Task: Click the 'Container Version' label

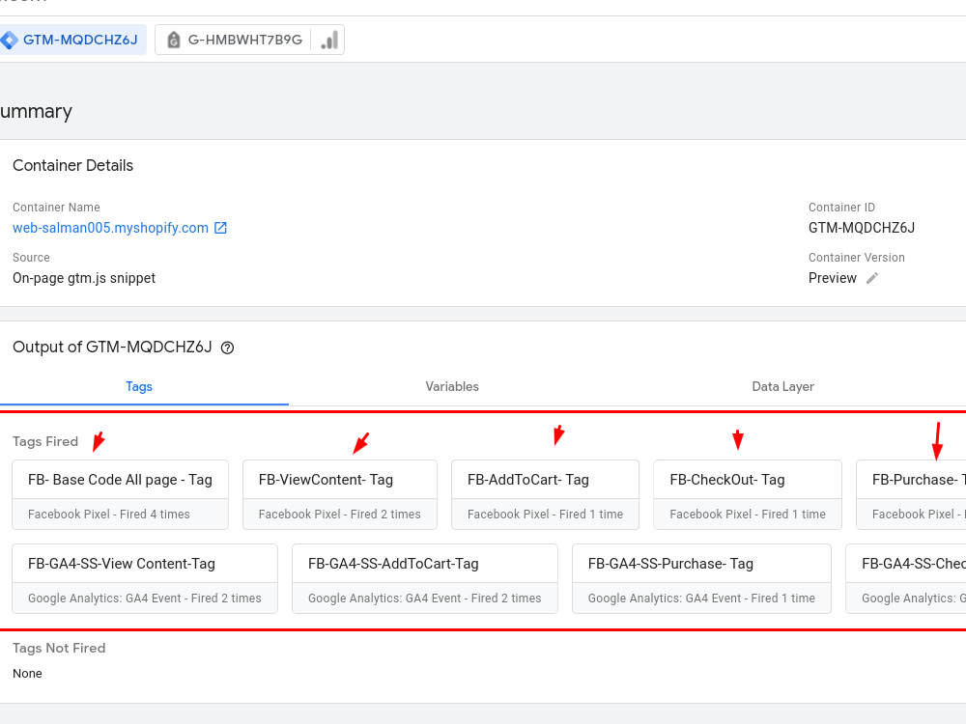Action: click(x=856, y=258)
